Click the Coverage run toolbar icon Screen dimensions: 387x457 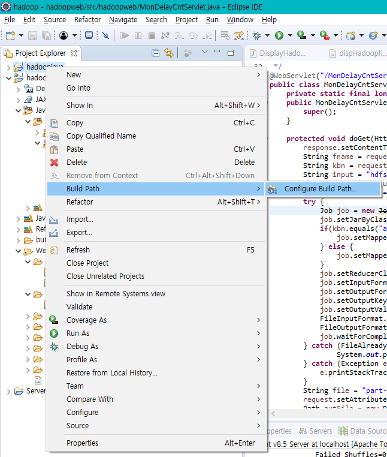pos(301,35)
